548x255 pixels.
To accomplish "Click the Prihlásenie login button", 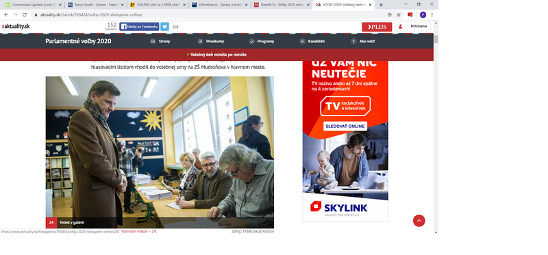I will (413, 27).
